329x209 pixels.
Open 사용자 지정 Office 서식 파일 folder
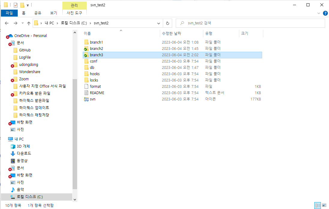(42, 86)
